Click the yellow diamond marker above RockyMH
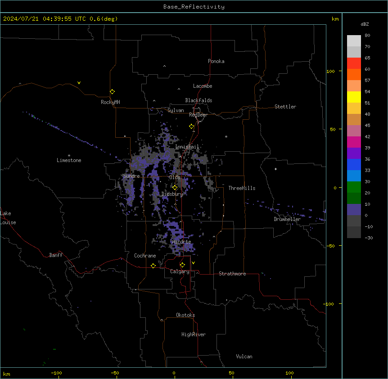The image size is (388, 379). click(112, 92)
